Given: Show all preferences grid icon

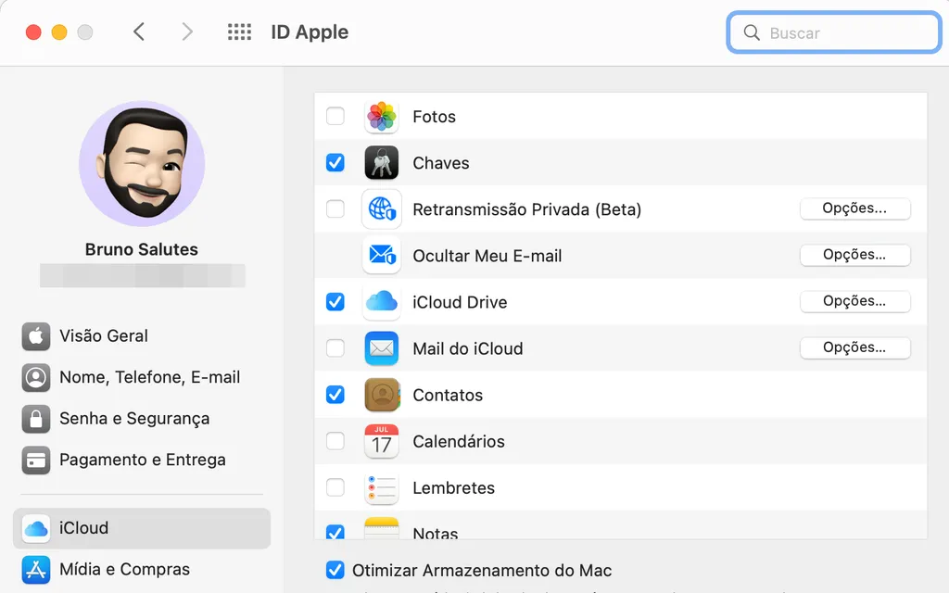Looking at the screenshot, I should [x=239, y=32].
